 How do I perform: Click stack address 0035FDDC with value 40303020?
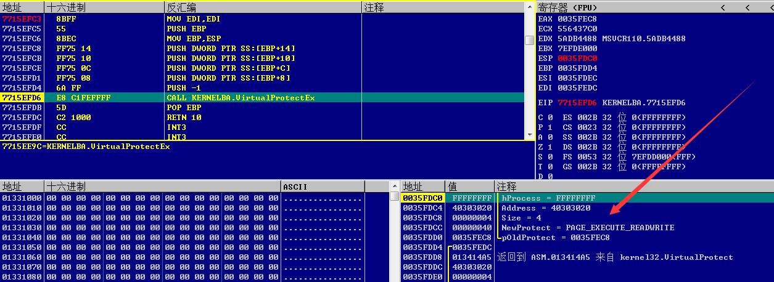tap(422, 267)
